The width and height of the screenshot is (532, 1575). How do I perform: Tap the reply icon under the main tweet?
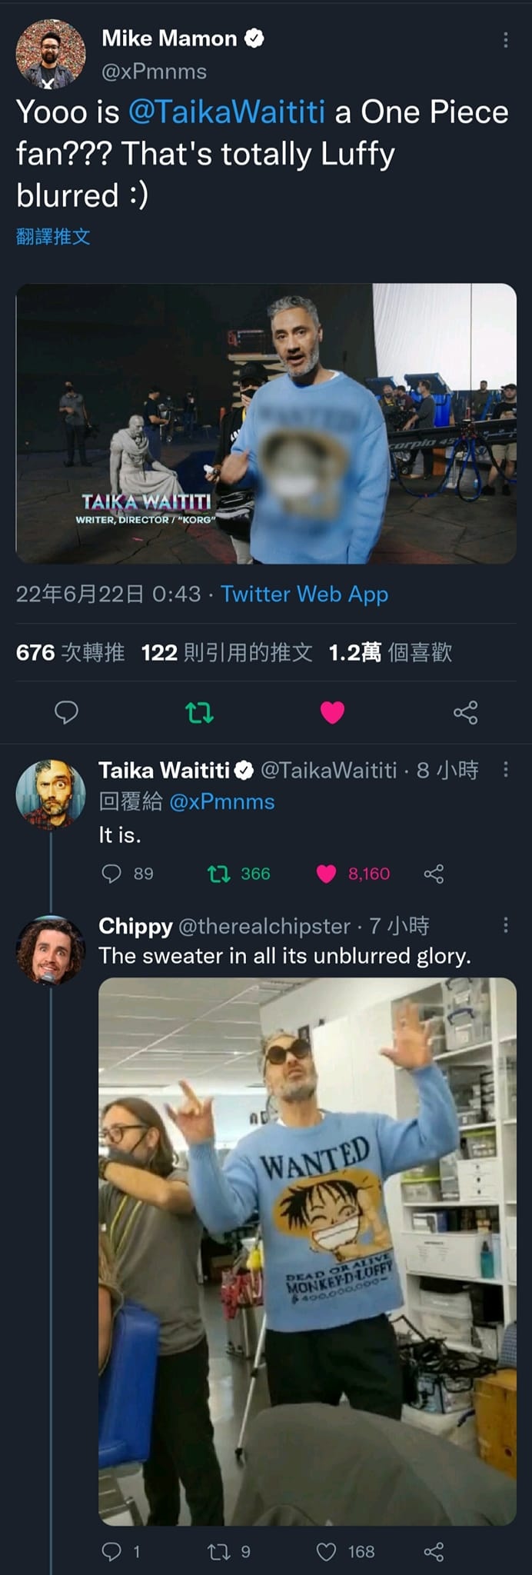(66, 712)
